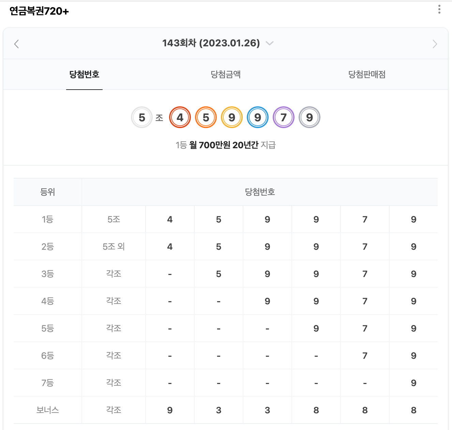Select the 4등 rank cell
The width and height of the screenshot is (452, 430).
(48, 301)
